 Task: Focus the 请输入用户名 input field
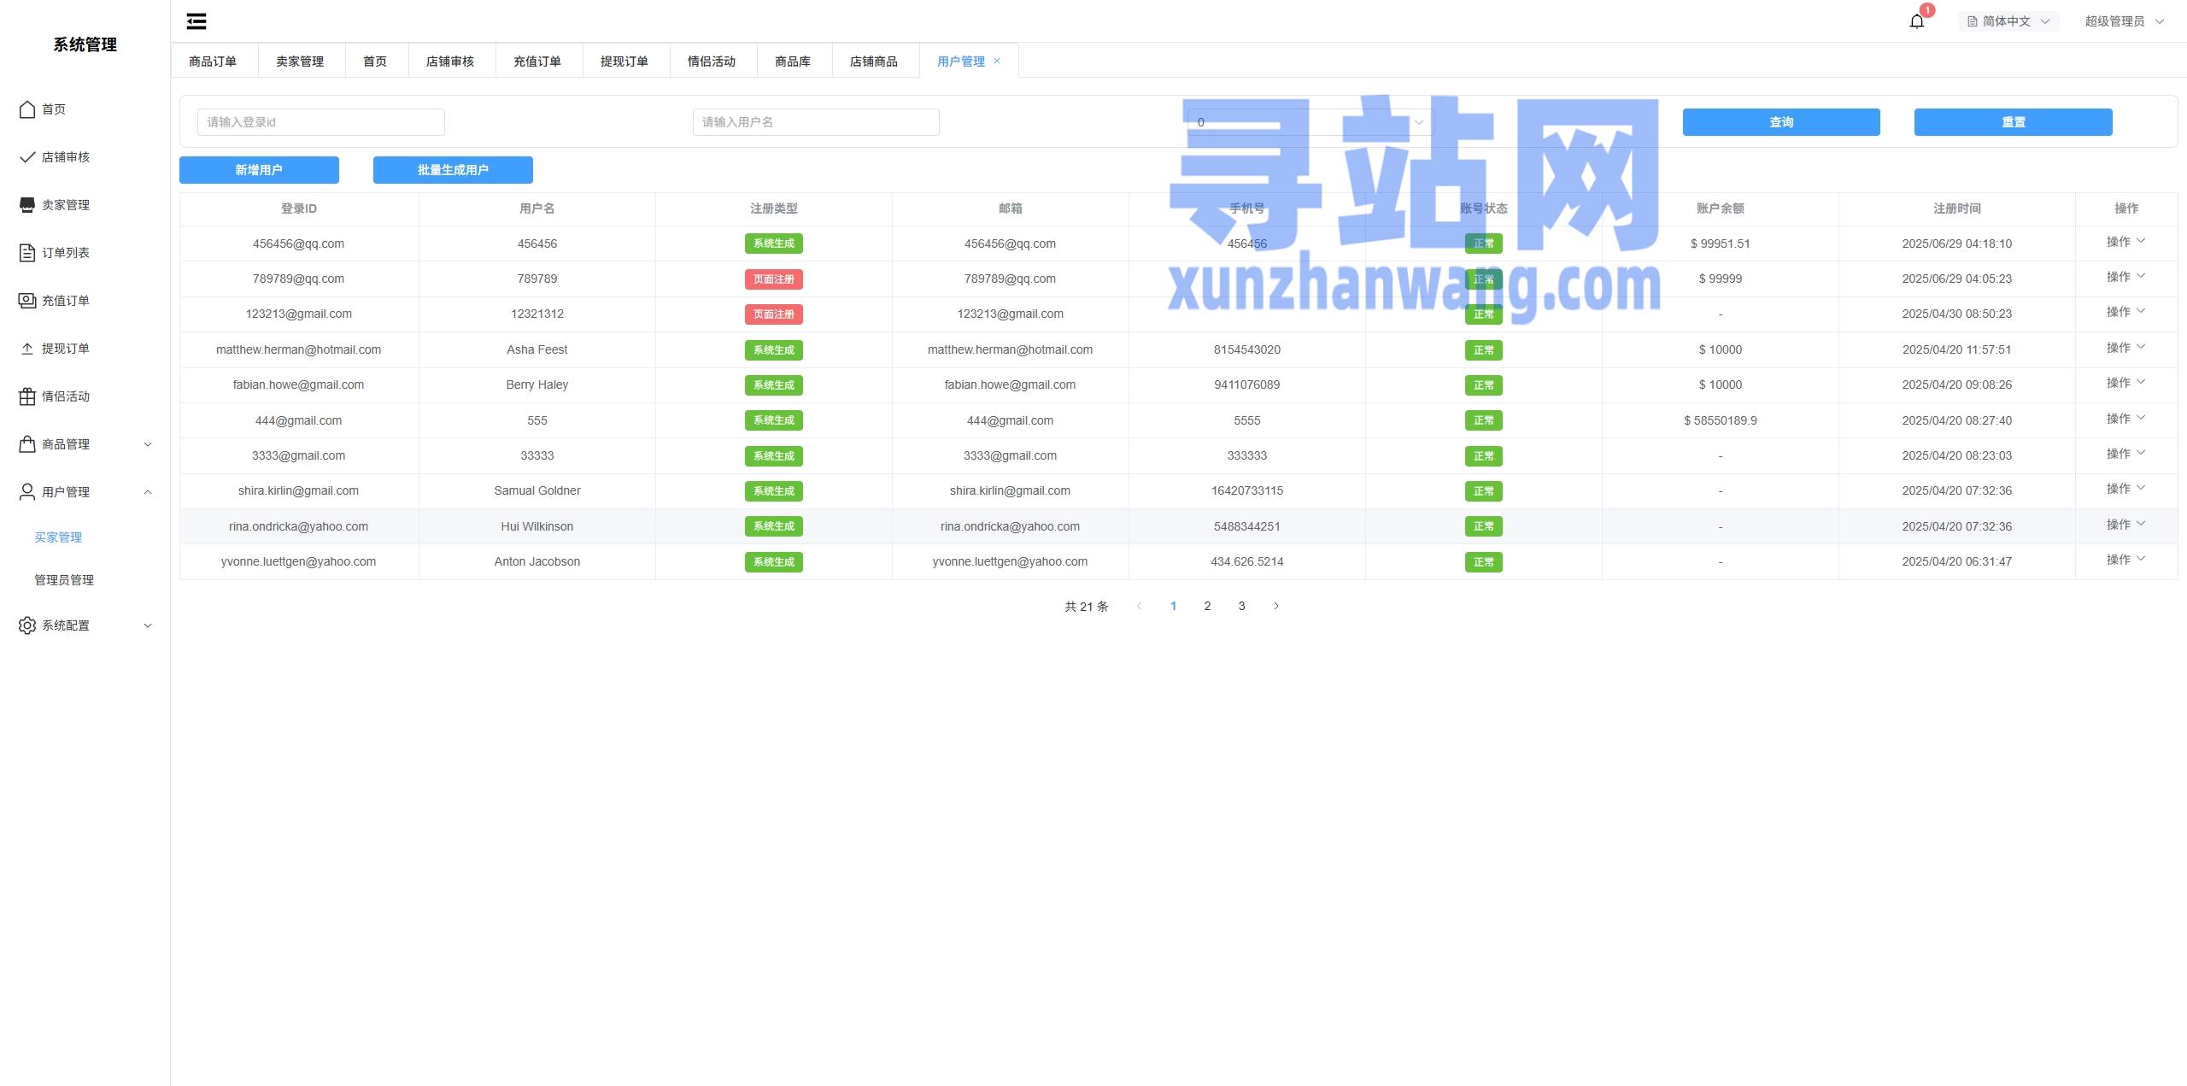coord(816,122)
